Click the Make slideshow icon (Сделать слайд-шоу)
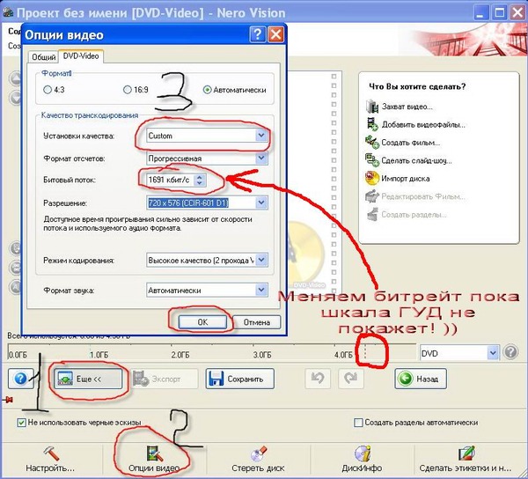The height and width of the screenshot is (479, 528). coord(372,160)
